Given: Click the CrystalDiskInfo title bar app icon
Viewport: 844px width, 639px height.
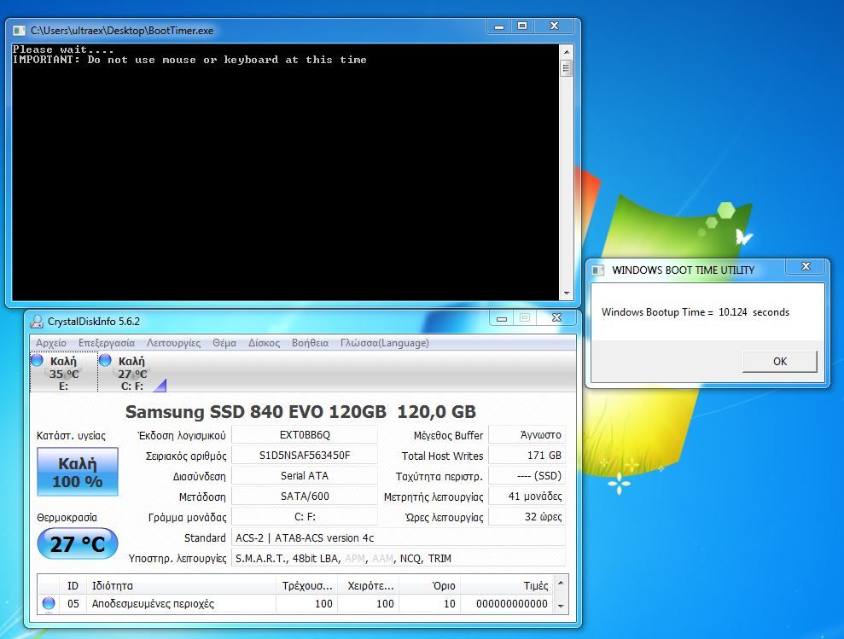Looking at the screenshot, I should [x=37, y=322].
